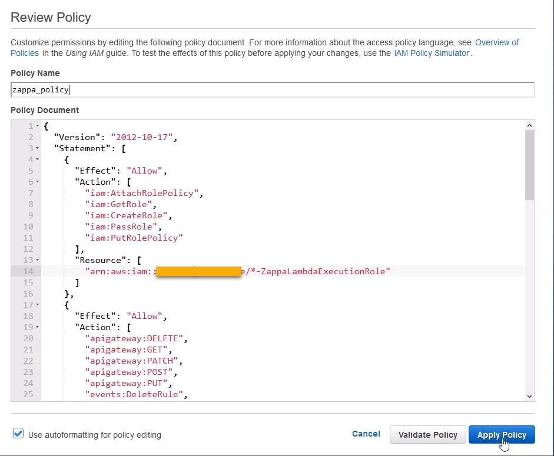This screenshot has width=554, height=456.
Task: Collapse the second statement object on line 17
Action: (38, 305)
